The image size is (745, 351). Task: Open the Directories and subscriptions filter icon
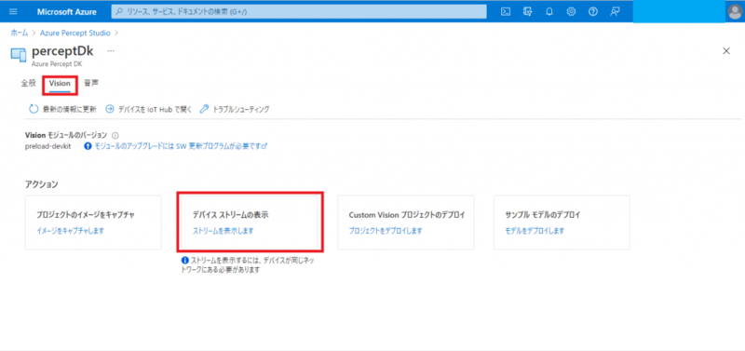[x=527, y=12]
